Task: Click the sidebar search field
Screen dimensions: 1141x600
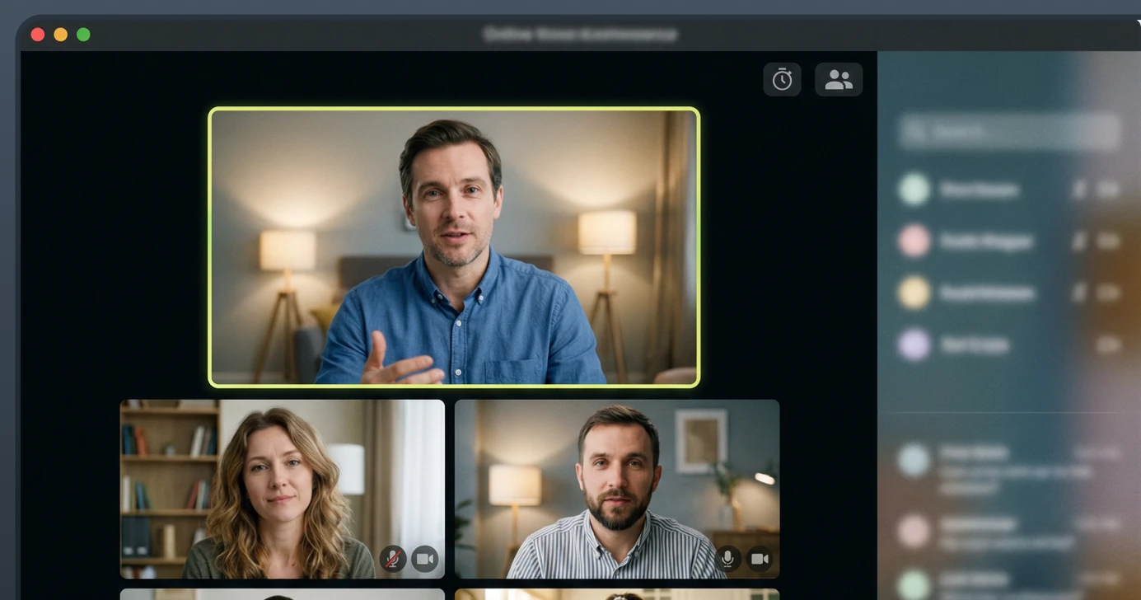Action: pyautogui.click(x=1010, y=132)
